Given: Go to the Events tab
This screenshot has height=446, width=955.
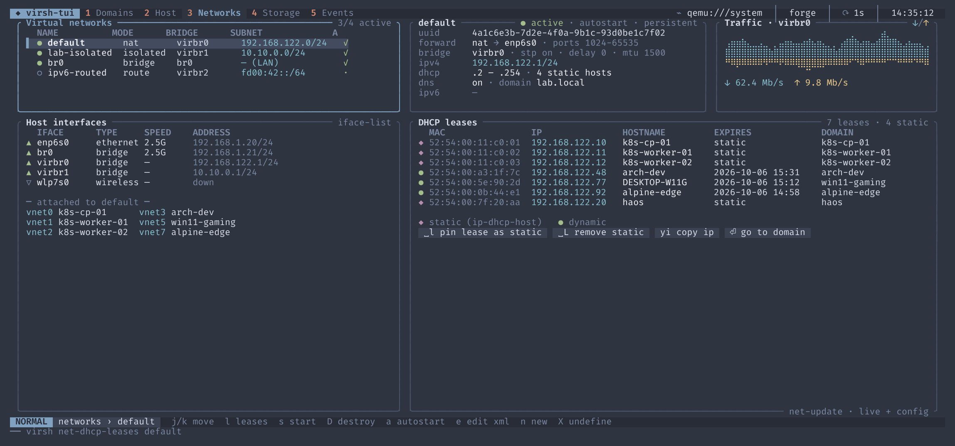Looking at the screenshot, I should [332, 13].
